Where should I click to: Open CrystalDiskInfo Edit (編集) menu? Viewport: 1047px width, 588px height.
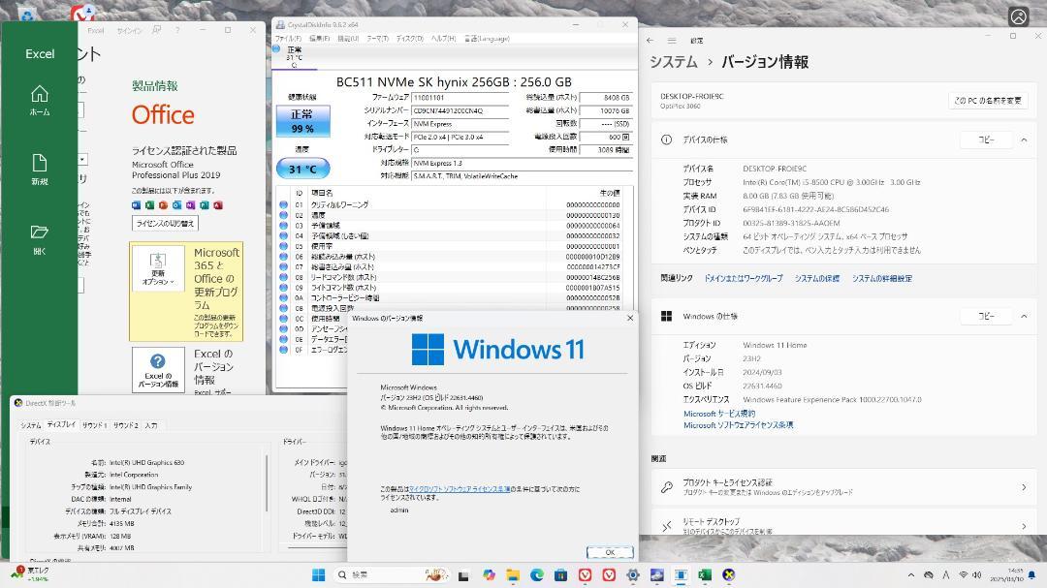[x=319, y=39]
